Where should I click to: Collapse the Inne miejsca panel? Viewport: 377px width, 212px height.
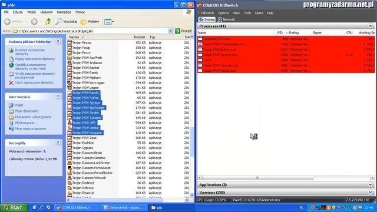click(58, 97)
